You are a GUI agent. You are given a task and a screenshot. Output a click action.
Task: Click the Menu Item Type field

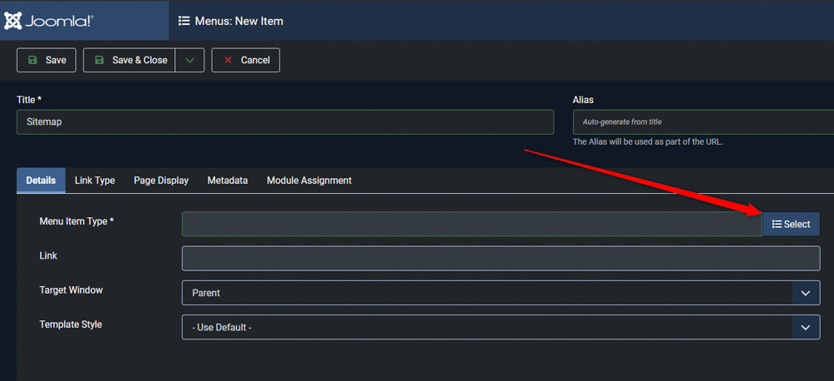pos(472,224)
